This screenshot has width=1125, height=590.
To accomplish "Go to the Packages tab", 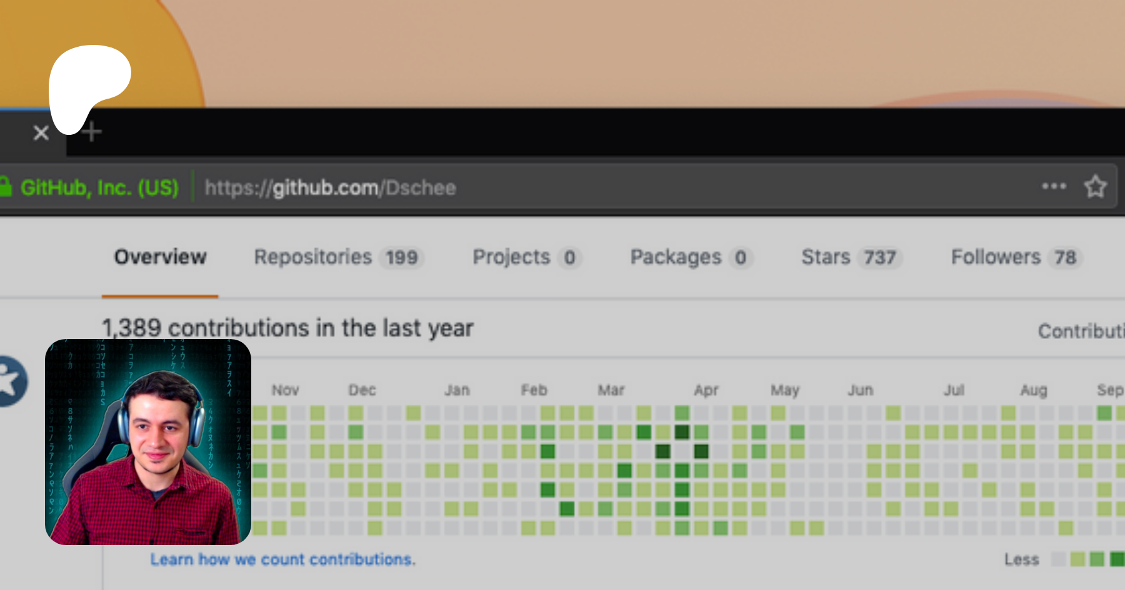I will (689, 257).
